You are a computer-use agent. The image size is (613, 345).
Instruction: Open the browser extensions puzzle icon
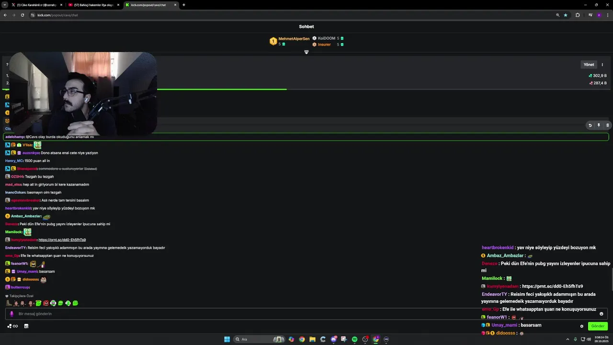point(578,15)
